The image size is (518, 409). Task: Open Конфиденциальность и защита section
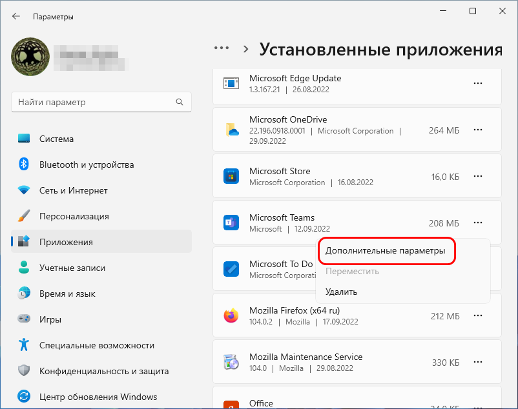point(101,371)
